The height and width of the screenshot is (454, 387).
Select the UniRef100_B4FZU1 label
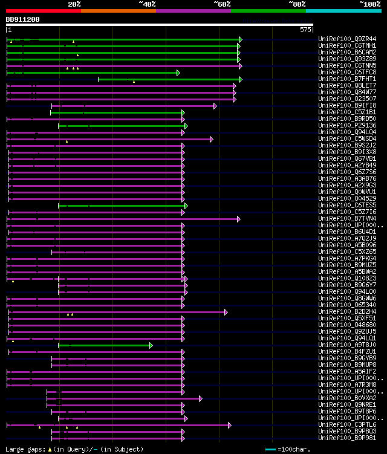point(347,352)
